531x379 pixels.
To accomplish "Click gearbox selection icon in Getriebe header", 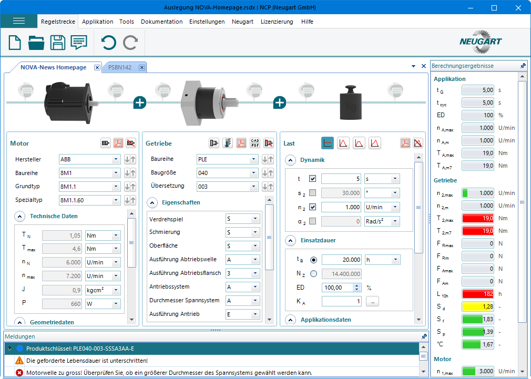I will (x=214, y=144).
